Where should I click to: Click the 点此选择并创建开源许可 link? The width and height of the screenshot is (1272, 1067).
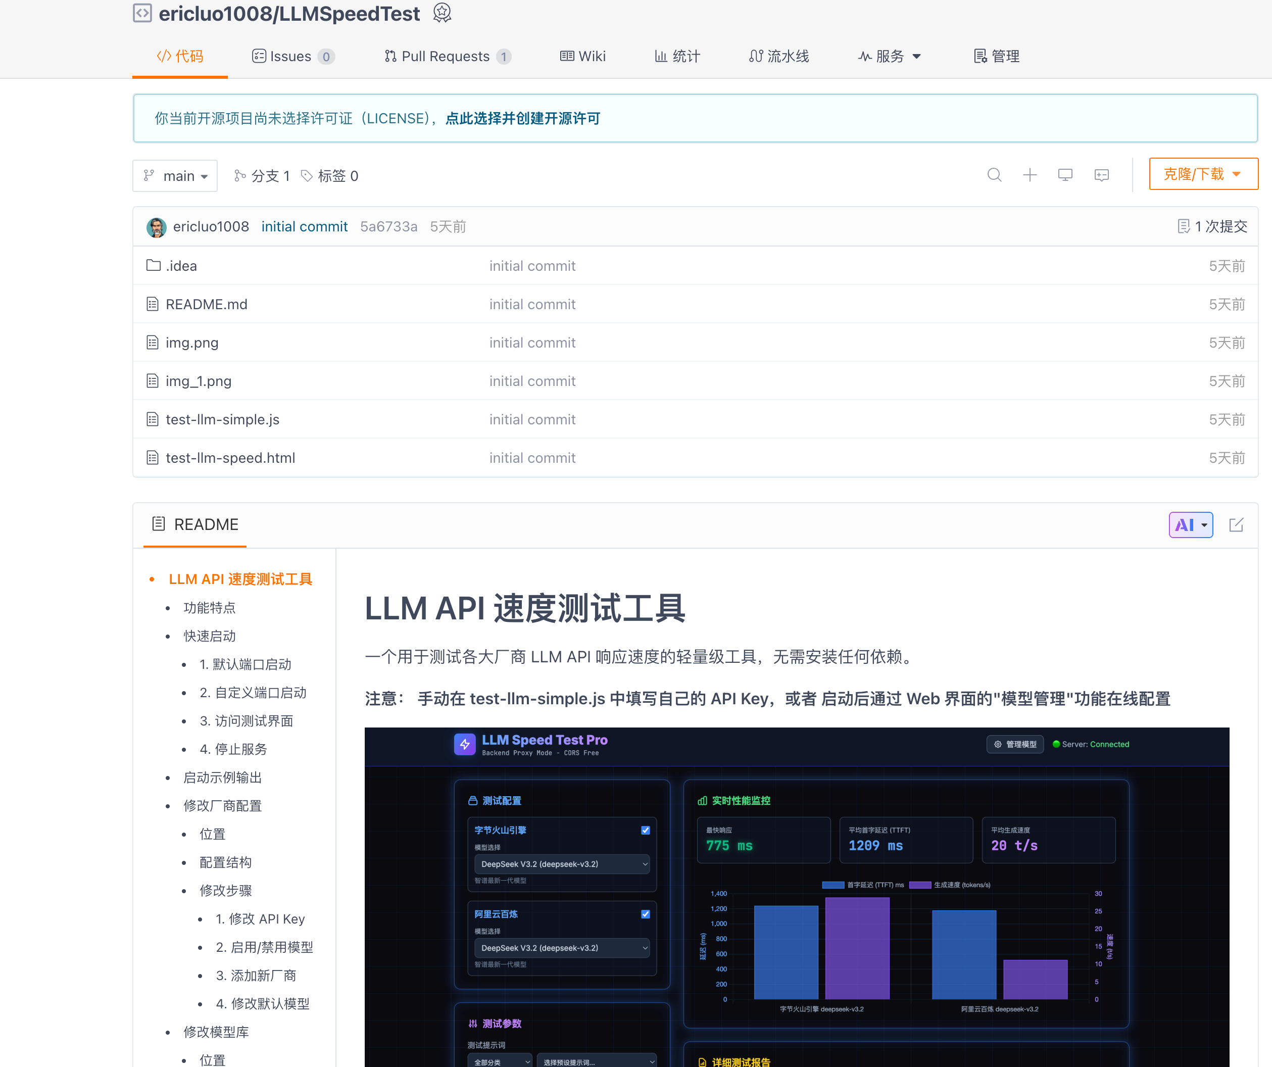(523, 118)
